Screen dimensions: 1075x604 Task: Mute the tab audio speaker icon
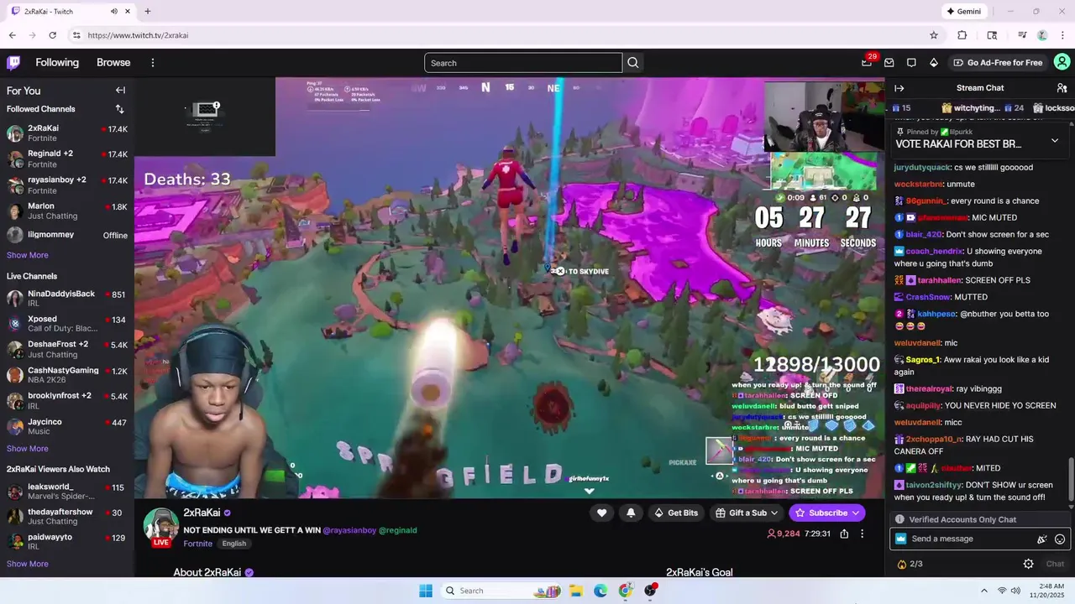tap(114, 12)
